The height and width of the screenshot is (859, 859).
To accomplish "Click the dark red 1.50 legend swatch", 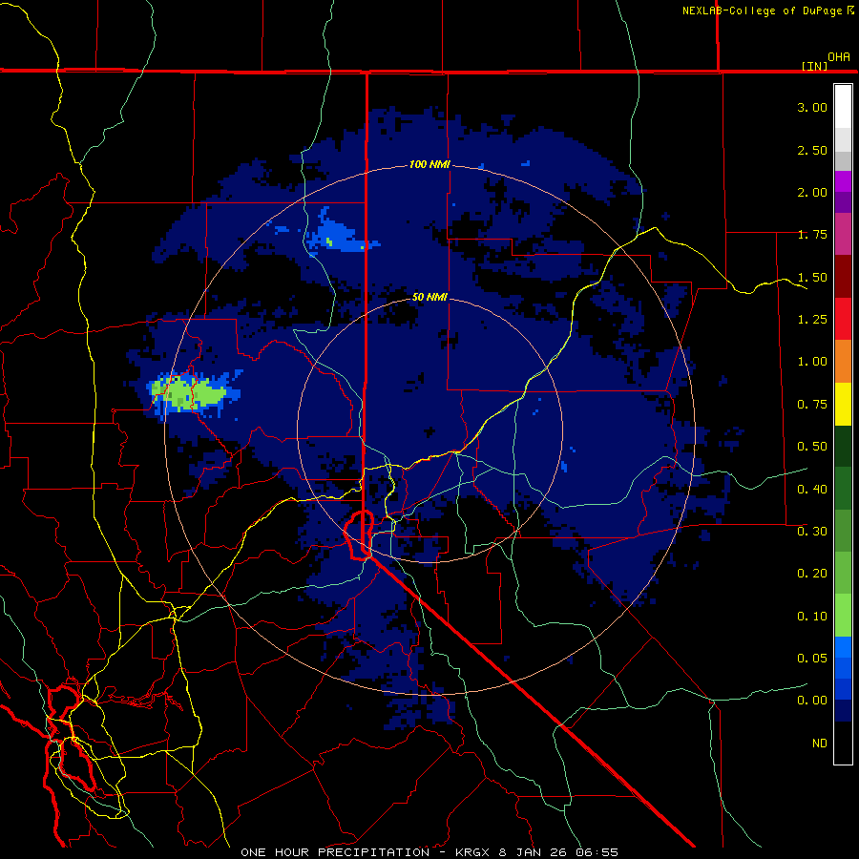I will pos(843,277).
